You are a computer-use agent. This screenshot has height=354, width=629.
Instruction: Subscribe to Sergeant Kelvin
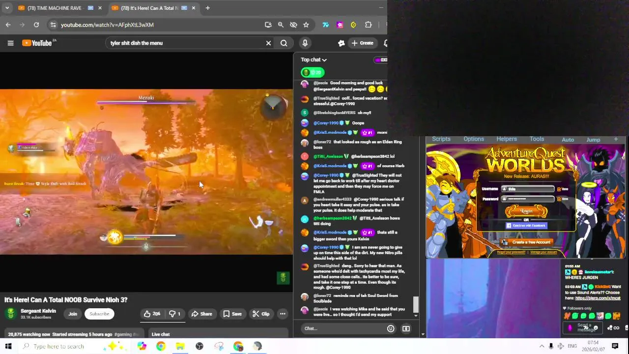point(99,314)
